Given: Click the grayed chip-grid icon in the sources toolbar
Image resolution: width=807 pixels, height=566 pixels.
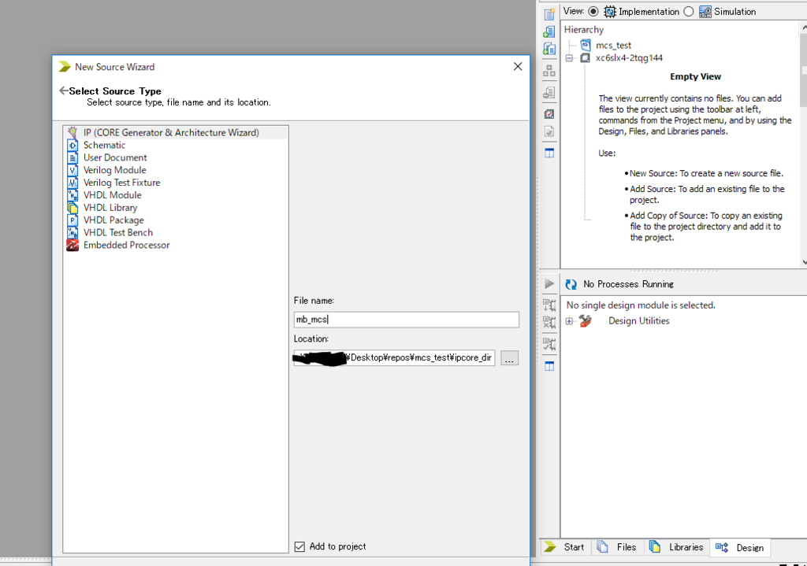Looking at the screenshot, I should point(549,71).
